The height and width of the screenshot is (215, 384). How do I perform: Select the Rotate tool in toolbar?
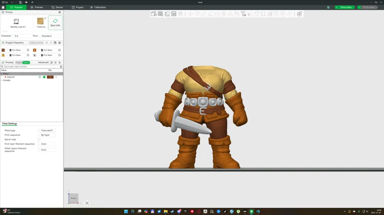pyautogui.click(x=197, y=14)
